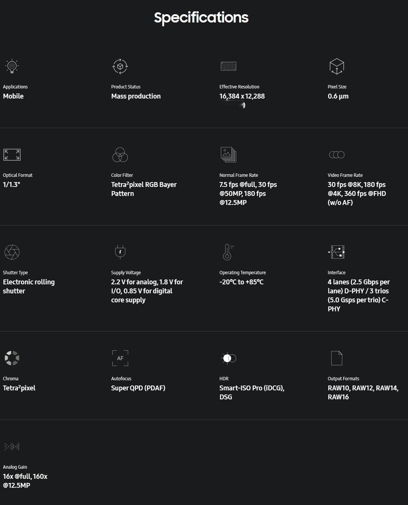Click the lightbulb Applications icon
Image resolution: width=408 pixels, height=505 pixels.
pyautogui.click(x=12, y=66)
